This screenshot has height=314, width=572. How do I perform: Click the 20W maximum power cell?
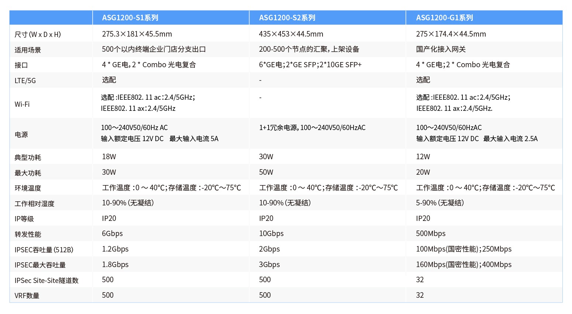pos(423,172)
